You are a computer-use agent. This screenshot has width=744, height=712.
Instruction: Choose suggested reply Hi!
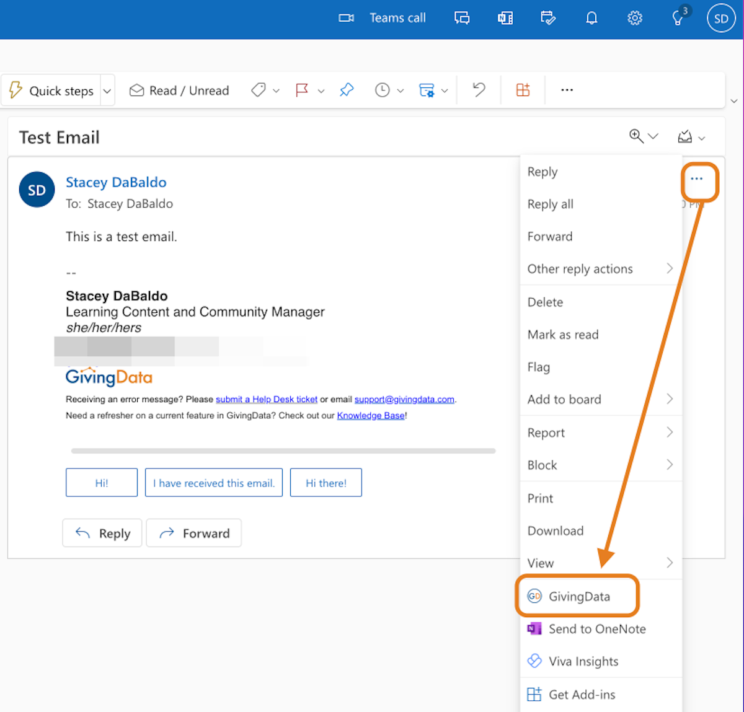click(102, 483)
